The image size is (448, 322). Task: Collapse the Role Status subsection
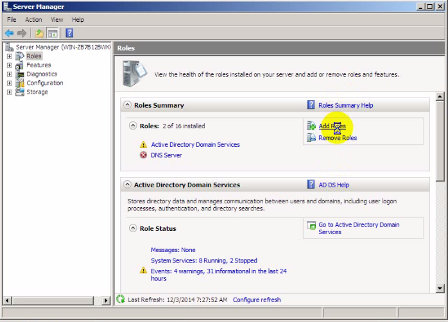point(133,228)
